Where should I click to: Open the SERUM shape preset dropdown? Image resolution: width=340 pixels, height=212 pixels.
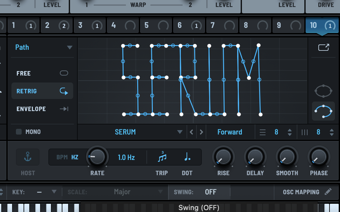(x=131, y=132)
